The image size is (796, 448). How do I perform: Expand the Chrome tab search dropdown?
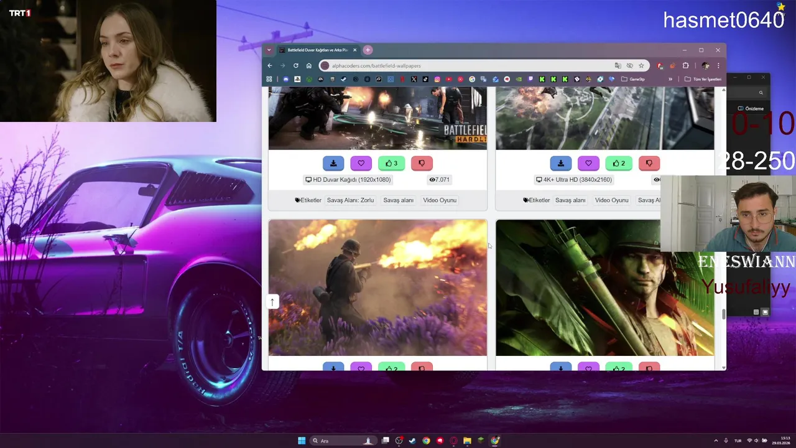click(x=269, y=50)
